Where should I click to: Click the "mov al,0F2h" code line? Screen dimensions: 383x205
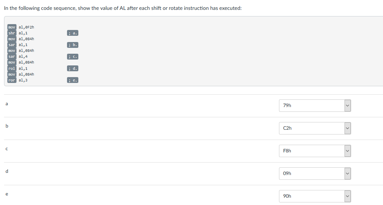21,27
